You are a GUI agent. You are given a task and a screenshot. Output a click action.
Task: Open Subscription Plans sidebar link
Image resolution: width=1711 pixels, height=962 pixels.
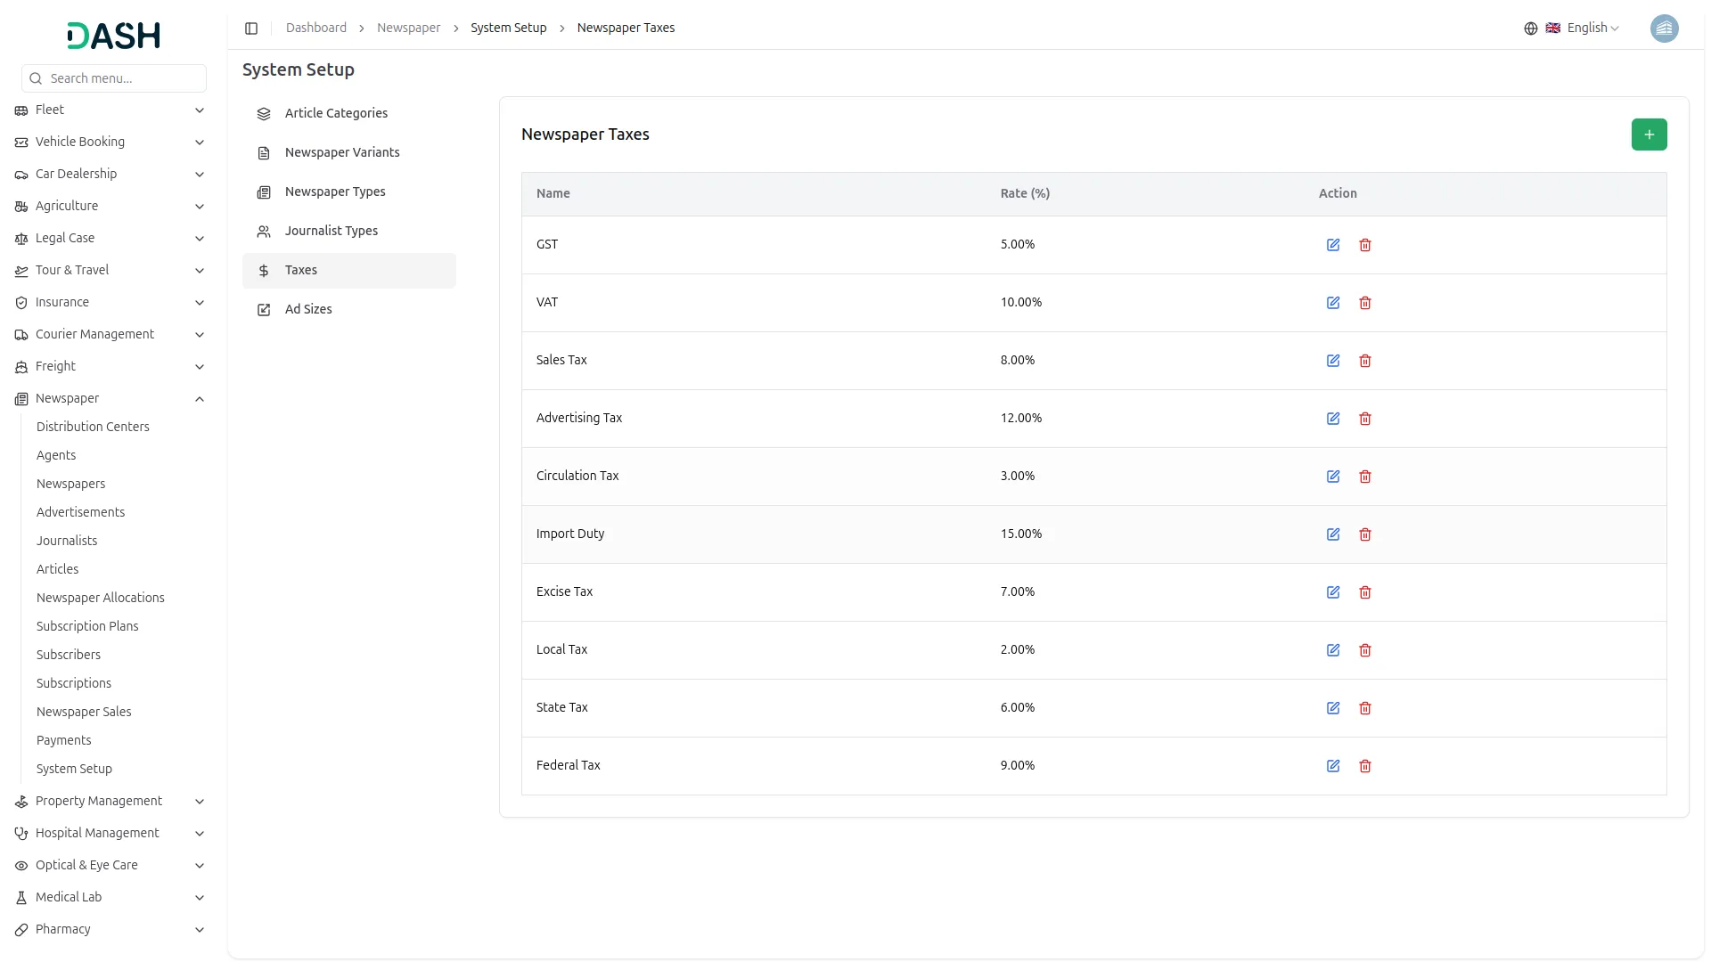coord(87,626)
